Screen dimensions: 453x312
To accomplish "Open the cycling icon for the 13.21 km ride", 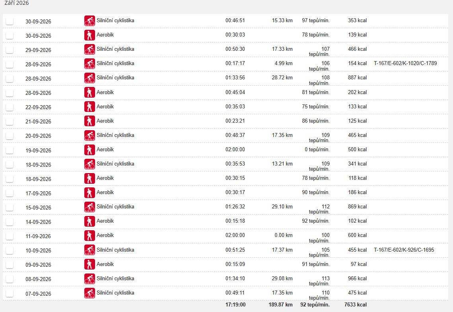I will coord(89,164).
